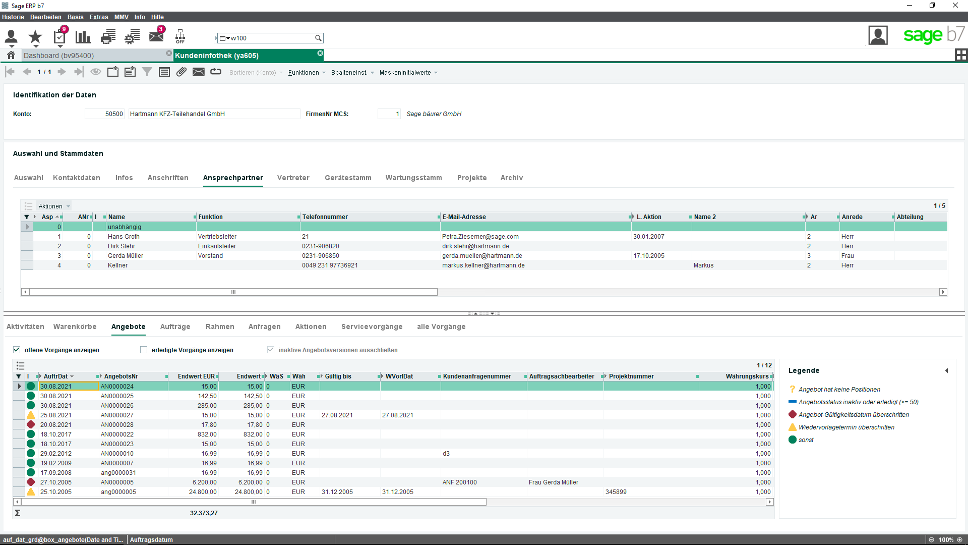Image resolution: width=968 pixels, height=545 pixels.
Task: Open the user profile icon in main toolbar
Action: 11,36
